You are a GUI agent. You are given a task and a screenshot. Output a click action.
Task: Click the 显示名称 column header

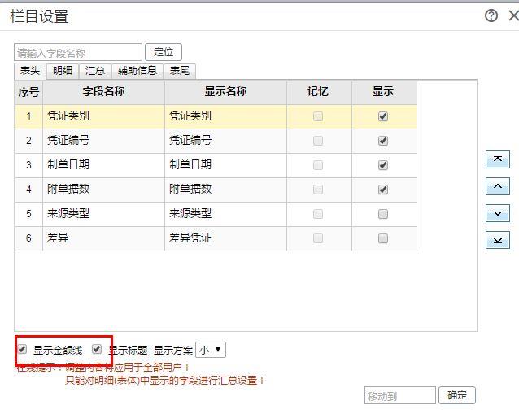coord(225,92)
